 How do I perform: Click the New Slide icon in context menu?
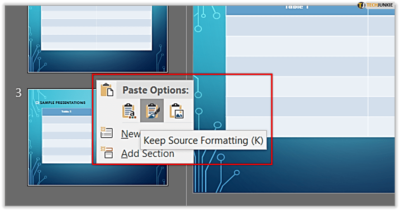click(107, 133)
